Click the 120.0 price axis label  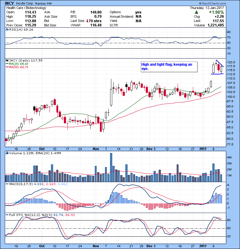[231, 62]
